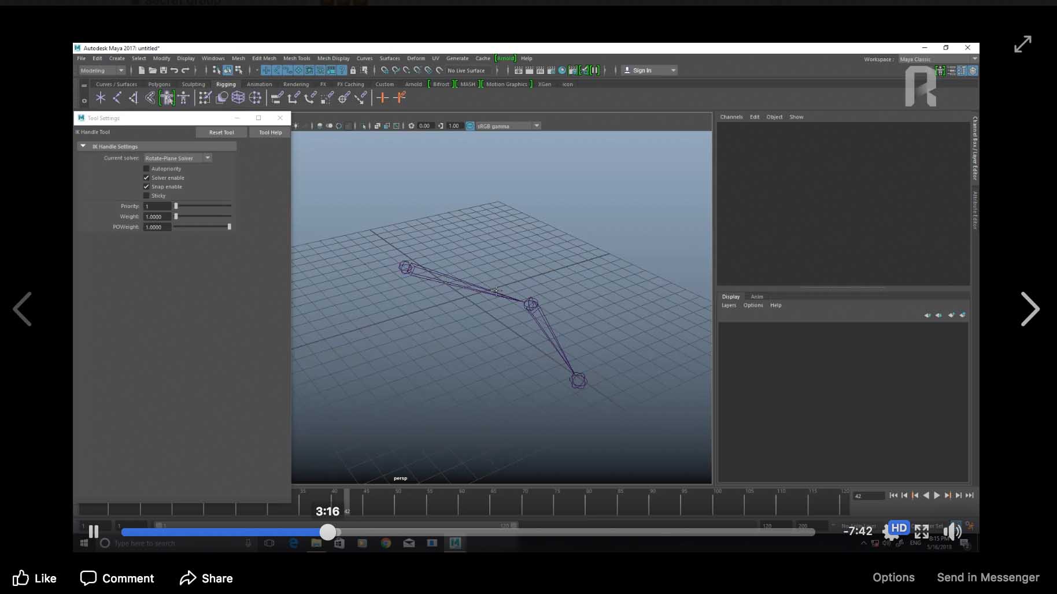Uncheck the Solver enable checkbox
The width and height of the screenshot is (1057, 594).
click(146, 178)
